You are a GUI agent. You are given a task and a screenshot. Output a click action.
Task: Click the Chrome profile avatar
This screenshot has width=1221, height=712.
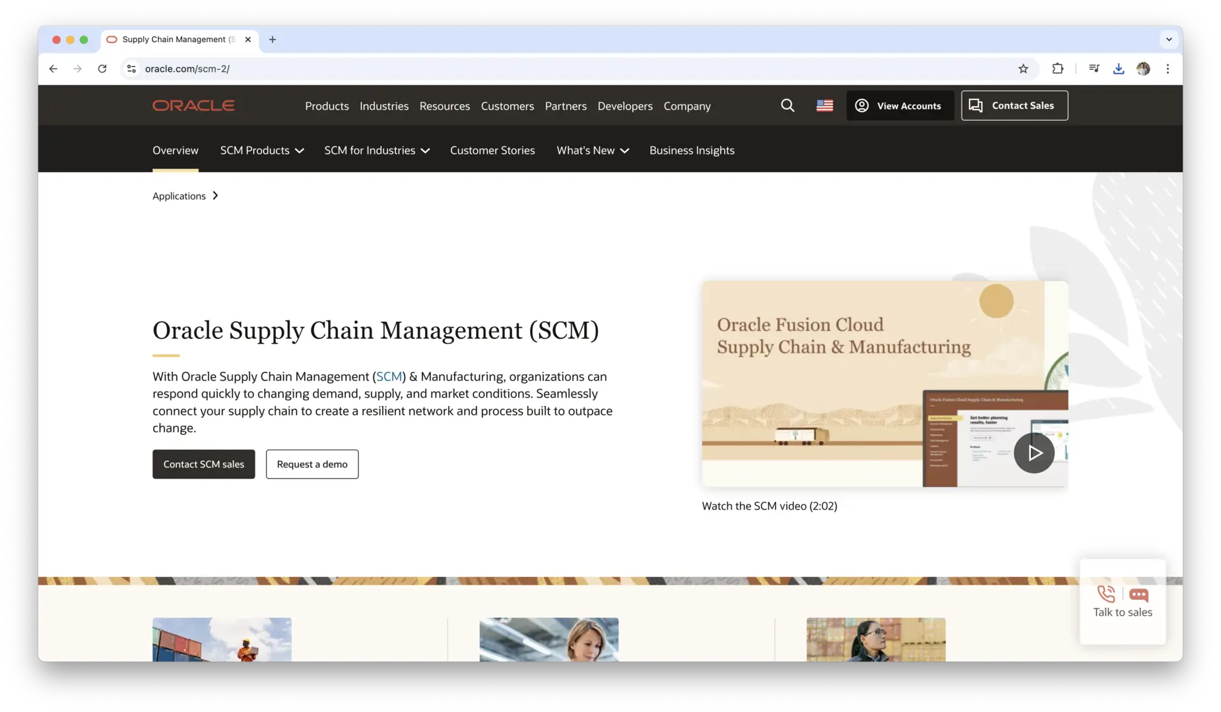[1143, 69]
